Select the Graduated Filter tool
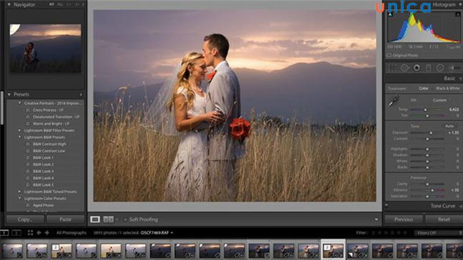Image resolution: width=463 pixels, height=260 pixels. click(428, 68)
